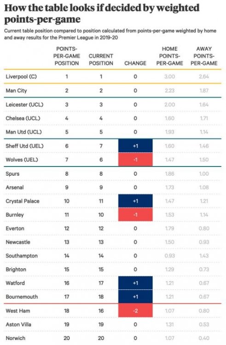Click West Ham's red -2 change cell
Viewport: 226px width, 345px height.
136,310
